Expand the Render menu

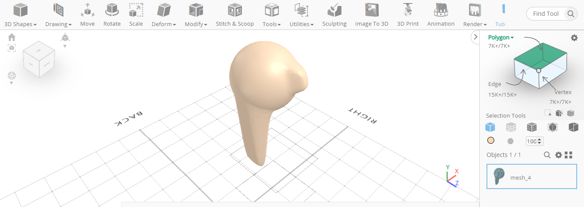pyautogui.click(x=475, y=15)
